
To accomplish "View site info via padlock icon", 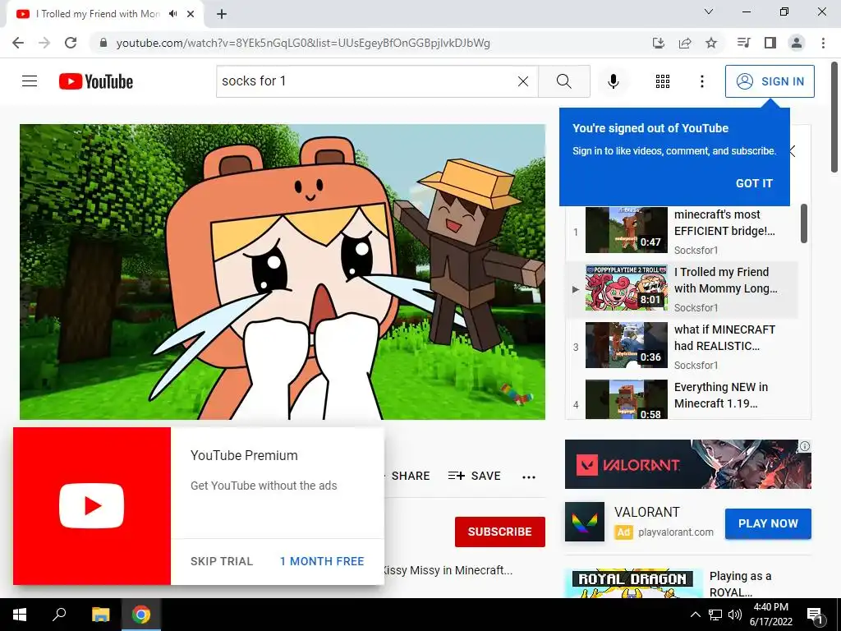I will (x=103, y=43).
